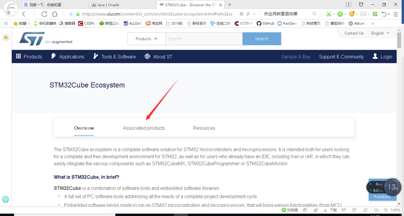Click the profile avatar circle
This screenshot has height=216, width=404.
[x=11, y=8]
